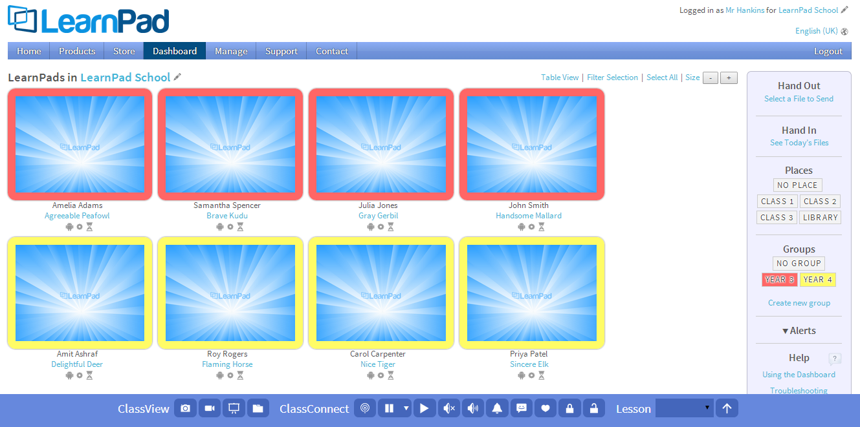Click the Android icon under Samantha Spencer

[x=220, y=227]
